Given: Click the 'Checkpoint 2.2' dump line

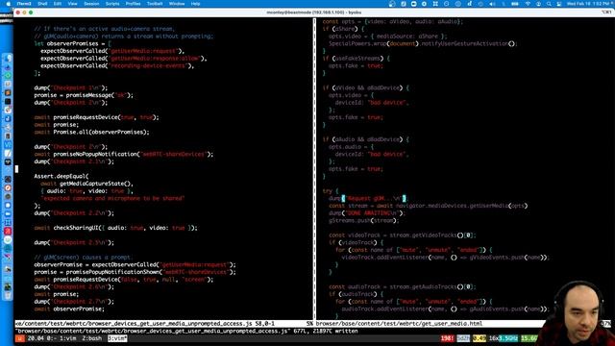Looking at the screenshot, I should click(74, 213).
